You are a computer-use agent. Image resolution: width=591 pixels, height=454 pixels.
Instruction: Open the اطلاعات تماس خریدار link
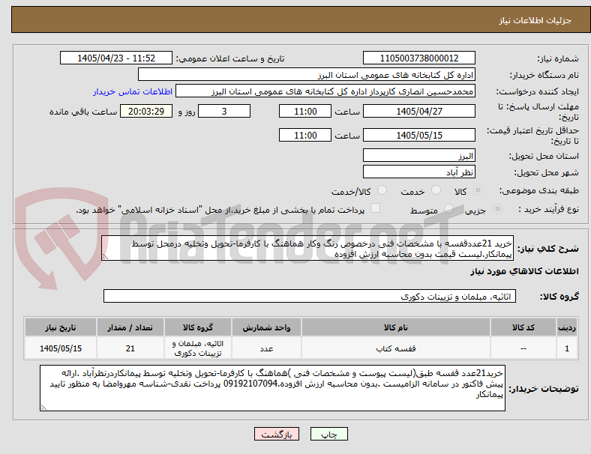click(x=133, y=91)
